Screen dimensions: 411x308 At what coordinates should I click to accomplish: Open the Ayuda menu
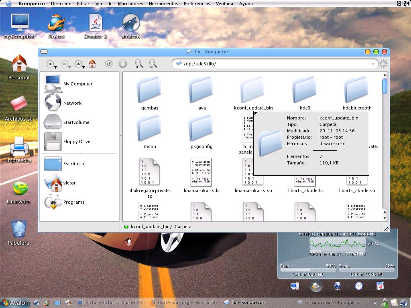246,4
